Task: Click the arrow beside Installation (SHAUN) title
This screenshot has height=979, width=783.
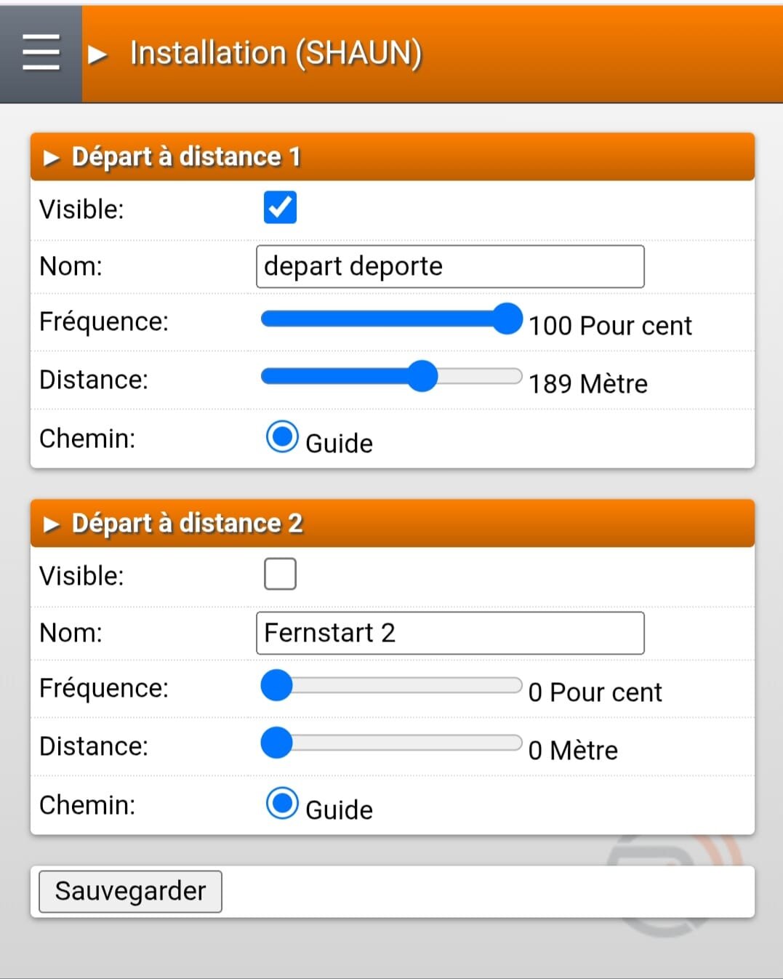Action: [x=97, y=55]
